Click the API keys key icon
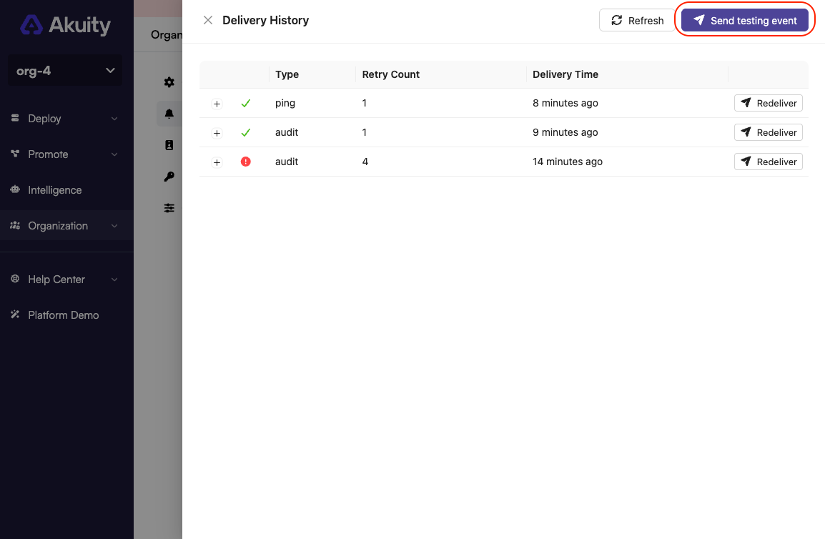The image size is (825, 539). [169, 176]
